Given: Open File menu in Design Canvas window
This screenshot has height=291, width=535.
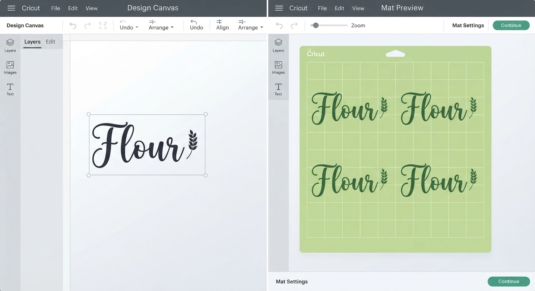Looking at the screenshot, I should (56, 8).
